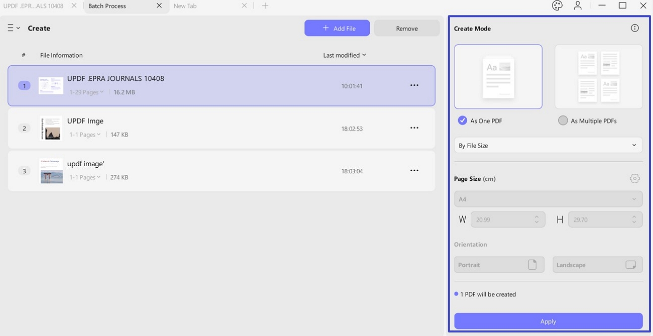This screenshot has width=653, height=336.
Task: Click the Apply button
Action: pyautogui.click(x=549, y=321)
